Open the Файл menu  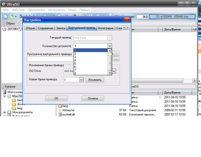pos(6,10)
